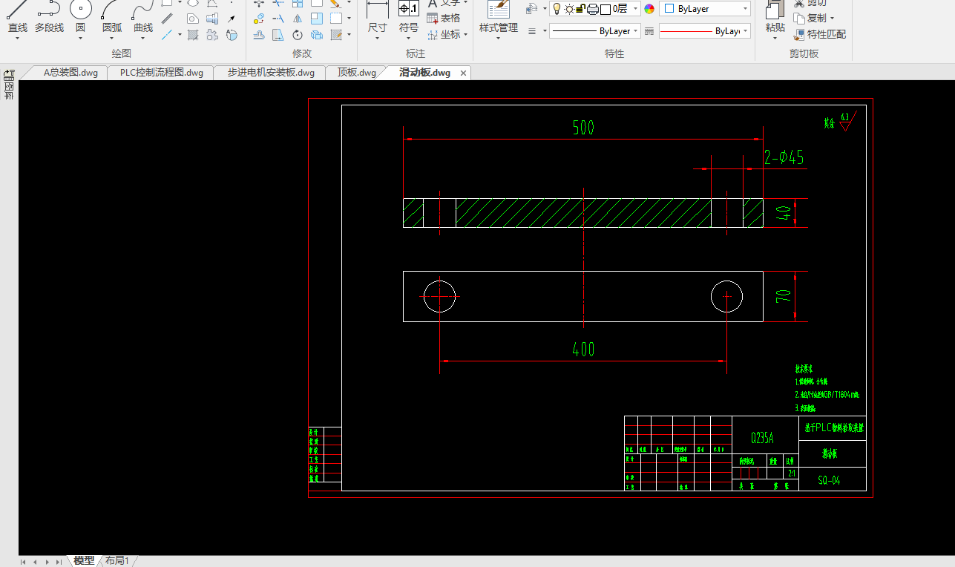Switch to the 模型 model tab

(84, 560)
